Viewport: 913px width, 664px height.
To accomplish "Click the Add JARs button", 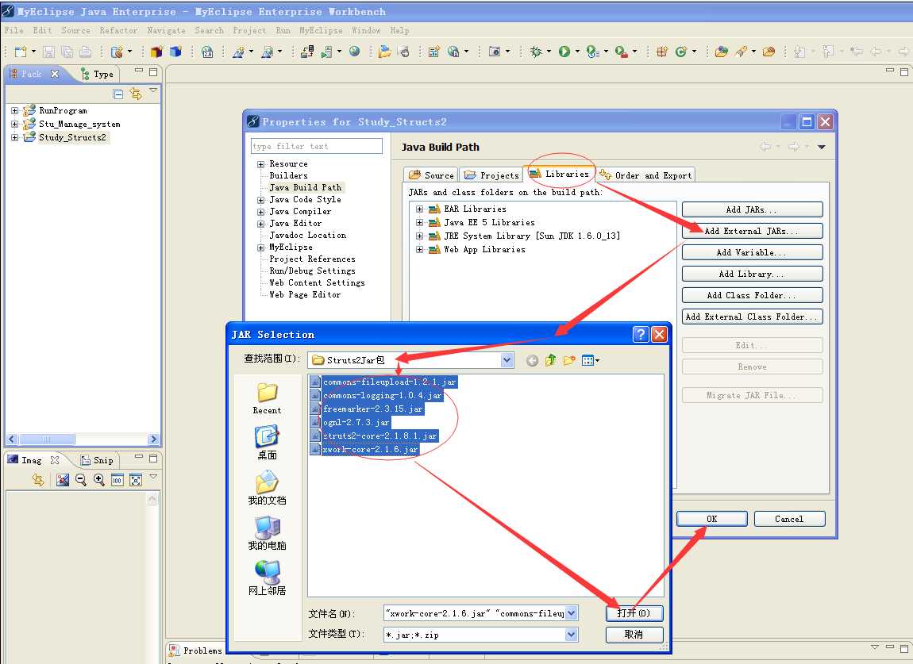I will pos(753,209).
